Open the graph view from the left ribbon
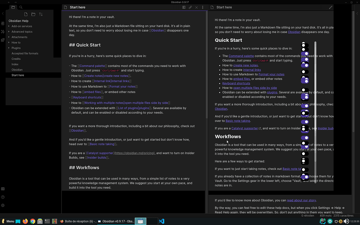Image resolution: width=360 pixels, height=225 pixels. tap(2, 32)
